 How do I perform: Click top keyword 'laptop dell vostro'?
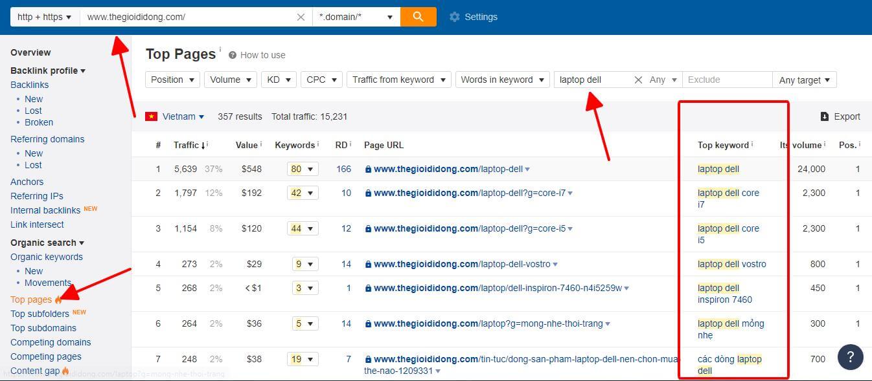(732, 264)
